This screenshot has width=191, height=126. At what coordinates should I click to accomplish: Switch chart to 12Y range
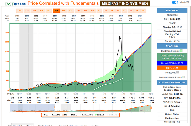tap(78, 11)
